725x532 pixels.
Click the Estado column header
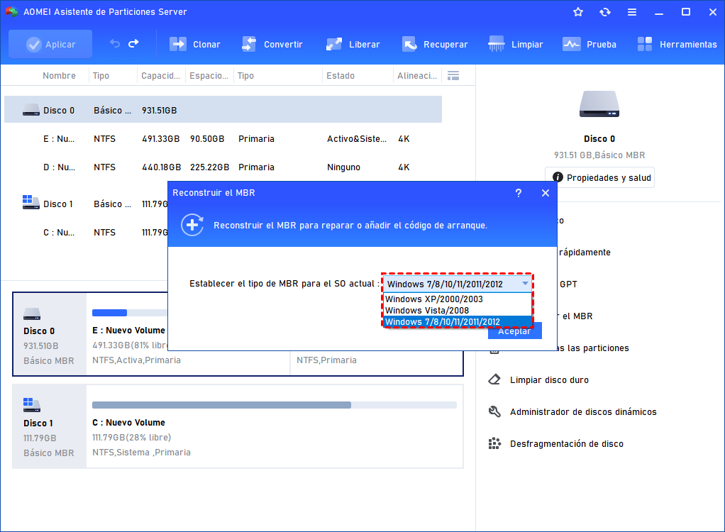pos(341,76)
